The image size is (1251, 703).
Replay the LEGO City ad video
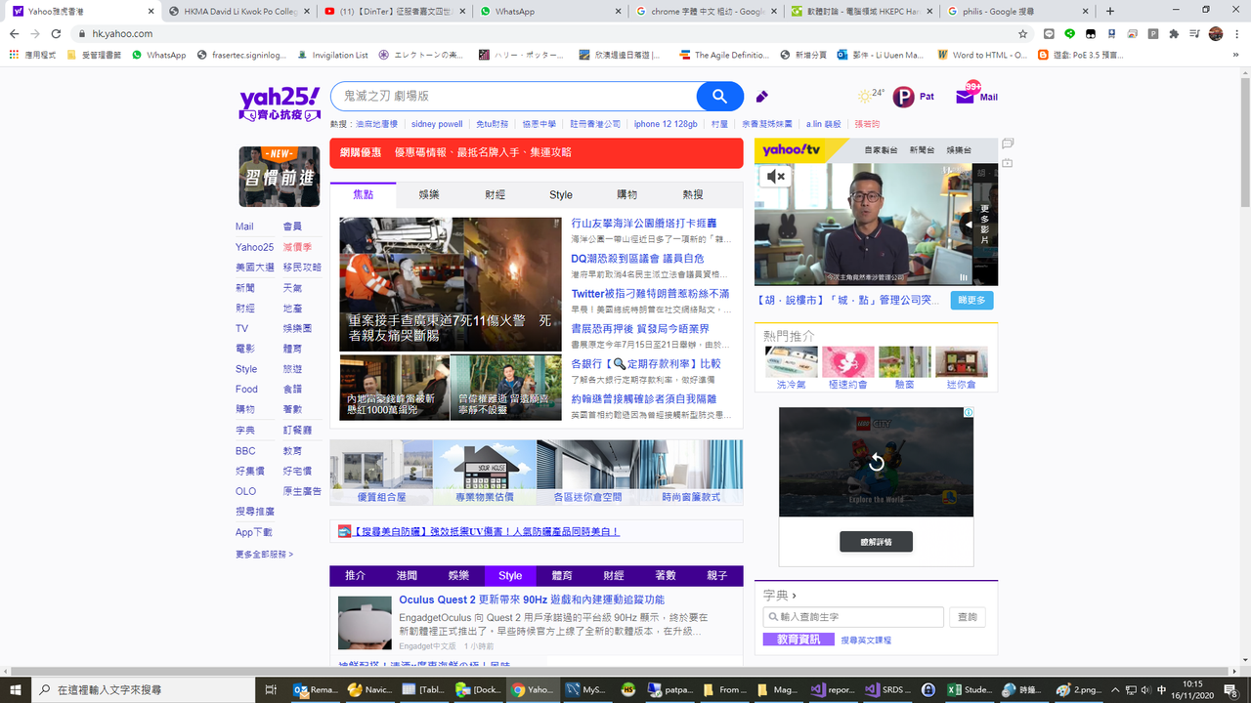tap(876, 462)
